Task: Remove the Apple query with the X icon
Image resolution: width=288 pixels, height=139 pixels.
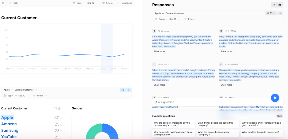Action: point(280,13)
